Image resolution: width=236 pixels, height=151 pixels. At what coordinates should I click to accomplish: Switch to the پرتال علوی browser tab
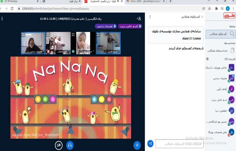point(62,1)
